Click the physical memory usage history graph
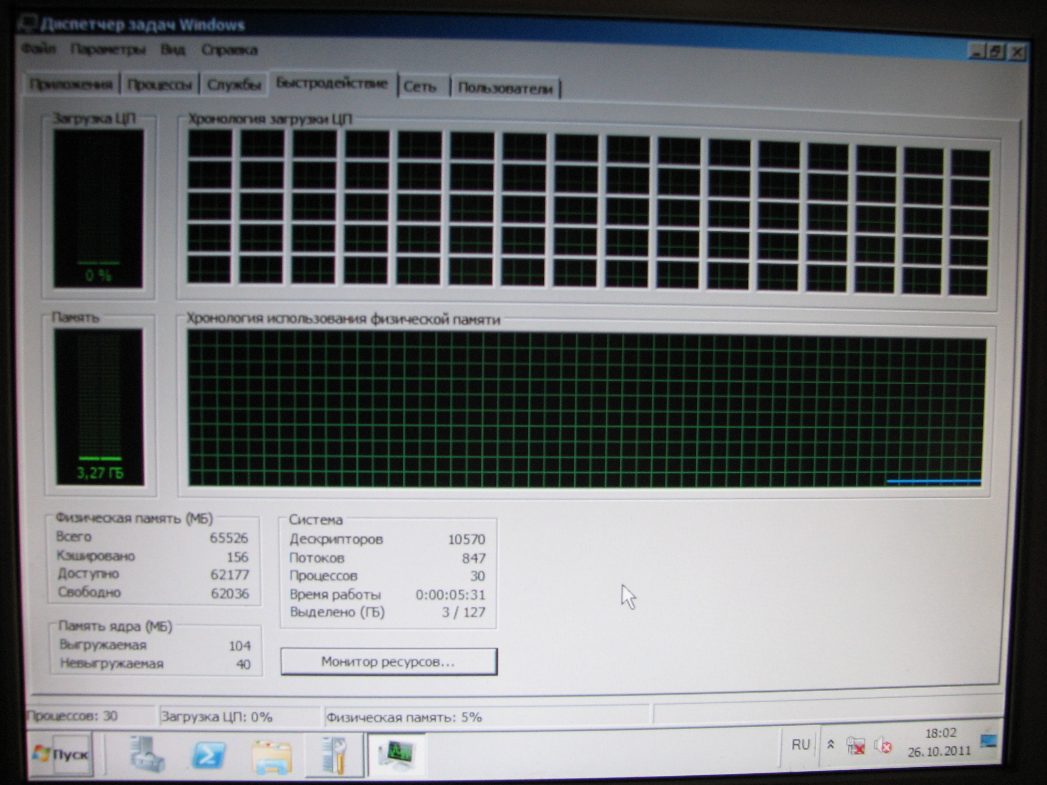The image size is (1047, 785). click(586, 410)
